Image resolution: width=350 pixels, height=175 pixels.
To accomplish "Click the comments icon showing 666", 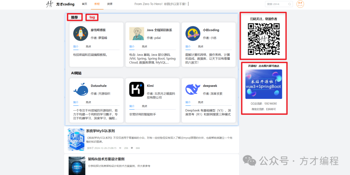I will click(132, 148).
